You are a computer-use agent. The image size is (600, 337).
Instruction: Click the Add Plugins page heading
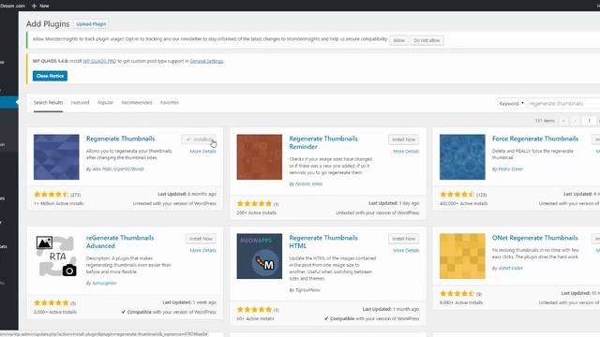pos(48,24)
